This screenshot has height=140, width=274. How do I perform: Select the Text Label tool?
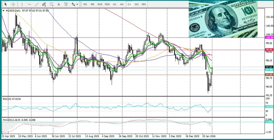pos(66,4)
